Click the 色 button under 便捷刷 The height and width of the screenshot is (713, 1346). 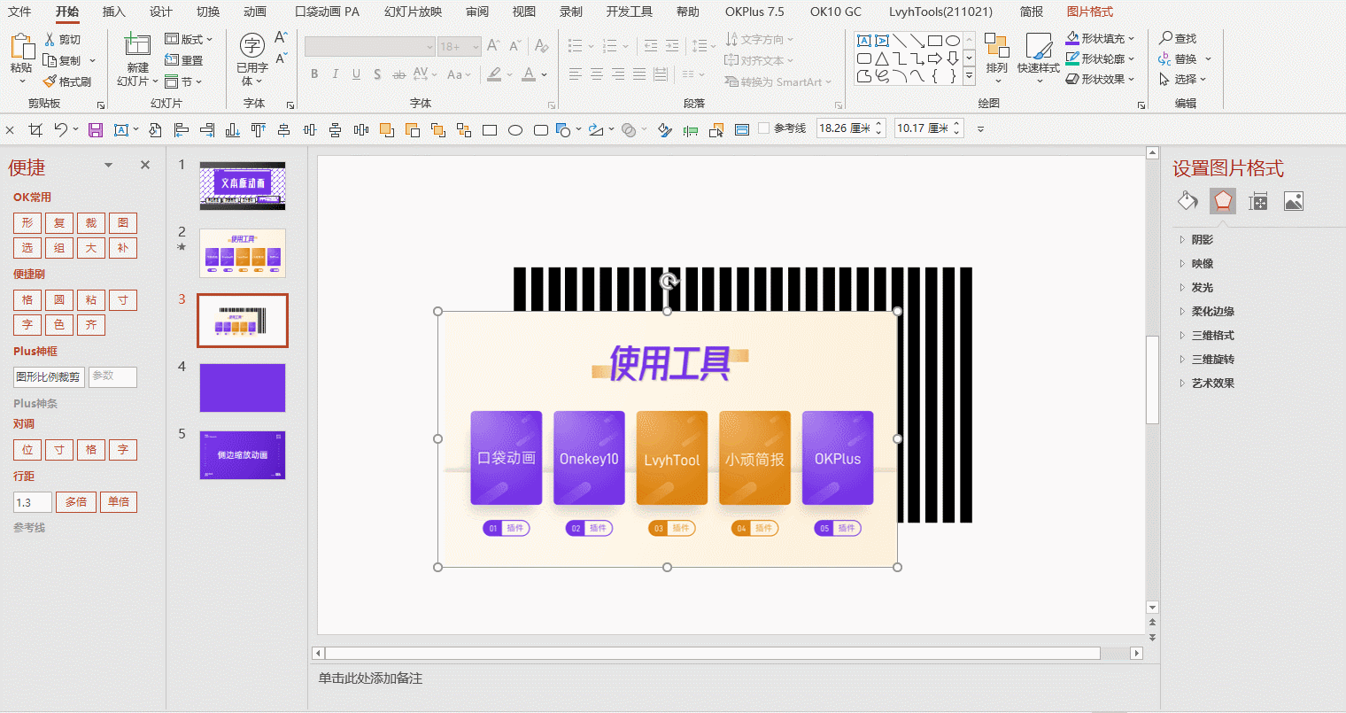point(59,325)
